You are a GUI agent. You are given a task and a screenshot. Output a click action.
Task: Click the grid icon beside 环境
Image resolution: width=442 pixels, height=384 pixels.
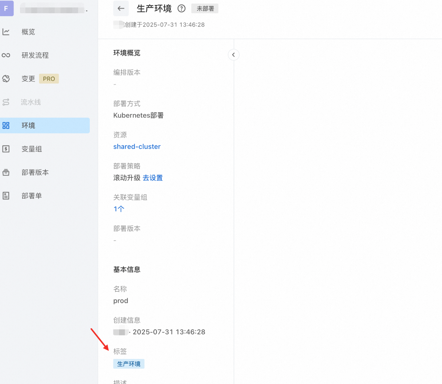tap(6, 125)
